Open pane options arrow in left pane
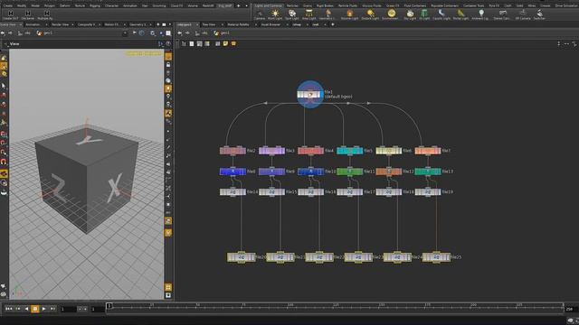This screenshot has width=579, height=325. point(170,24)
